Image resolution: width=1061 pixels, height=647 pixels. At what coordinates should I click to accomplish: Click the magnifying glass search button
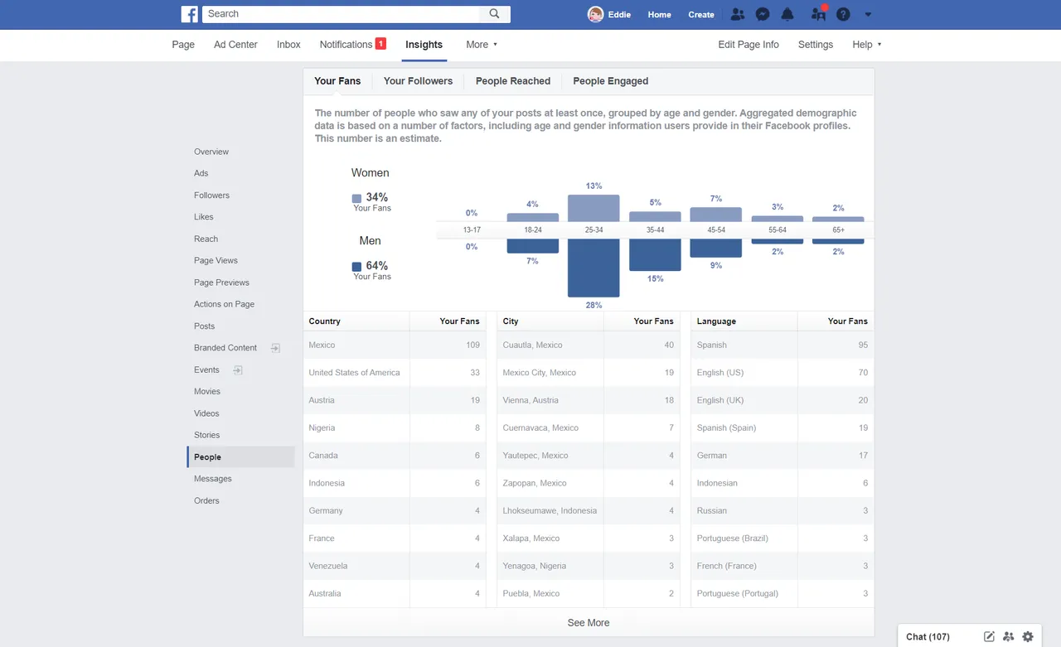(495, 14)
